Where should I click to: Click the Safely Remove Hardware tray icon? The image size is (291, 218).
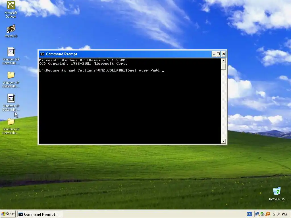pyautogui.click(x=262, y=214)
